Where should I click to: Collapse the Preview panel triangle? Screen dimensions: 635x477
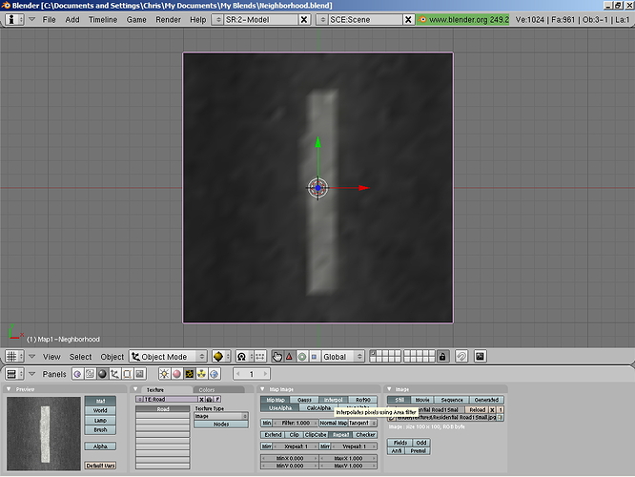(9, 389)
